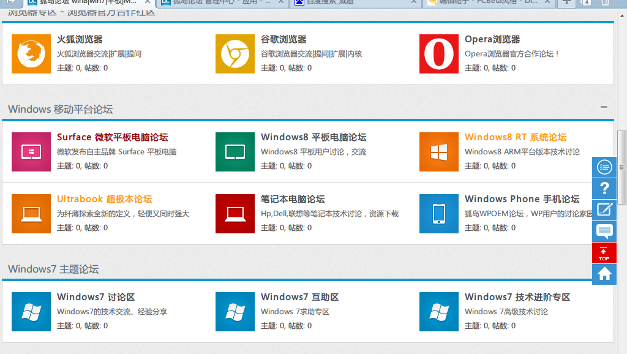Collapse the Windows 移动平台论坛 section
Screen dimensions: 627x354
coord(604,107)
